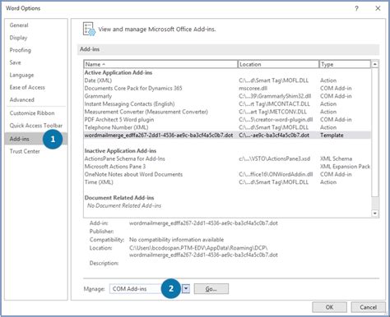Image resolution: width=390 pixels, height=317 pixels.
Task: Select OneNote Notes about Word Documents
Action: tap(228, 174)
